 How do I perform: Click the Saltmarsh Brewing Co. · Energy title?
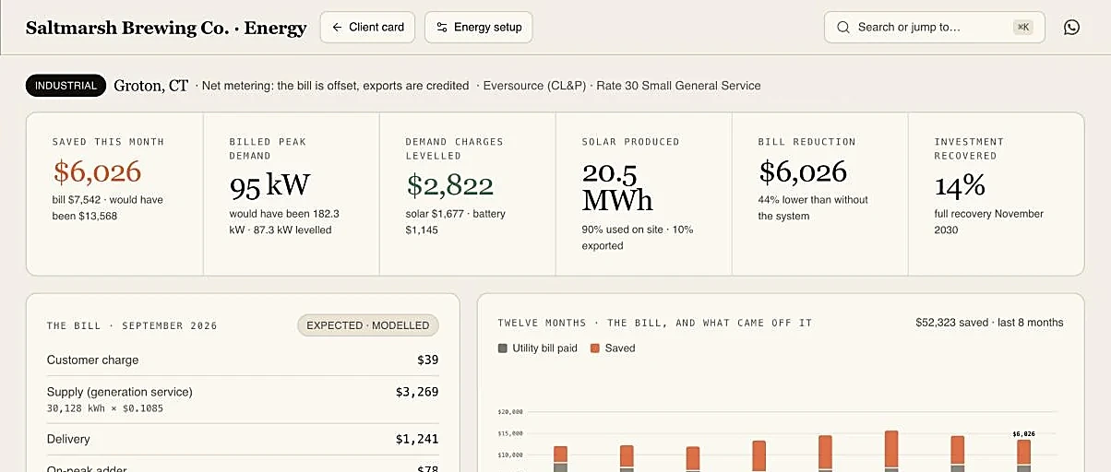[x=166, y=28]
